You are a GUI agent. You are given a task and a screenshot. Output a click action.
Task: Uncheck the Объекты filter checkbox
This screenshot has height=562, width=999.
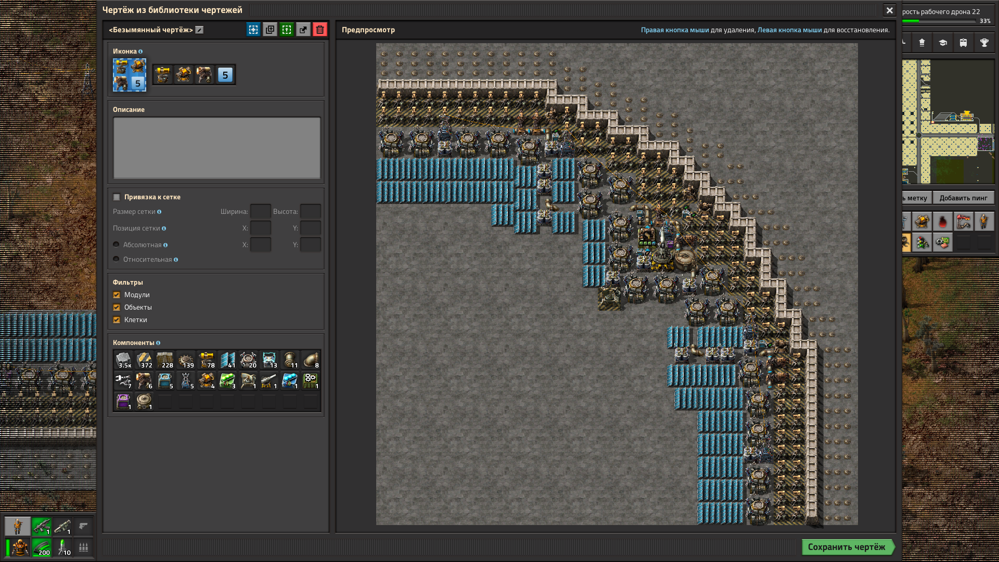[117, 308]
